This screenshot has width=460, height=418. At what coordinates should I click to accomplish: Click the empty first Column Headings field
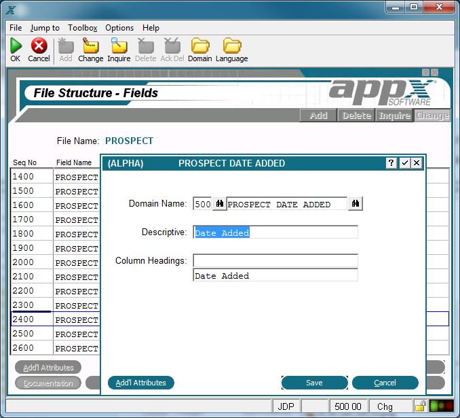(x=275, y=261)
